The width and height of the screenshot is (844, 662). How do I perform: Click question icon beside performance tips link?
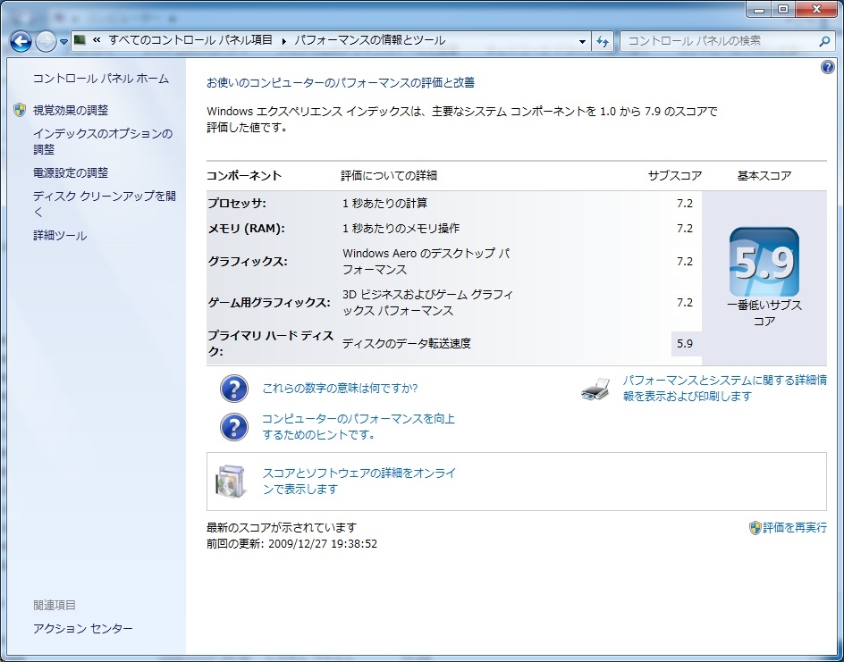coord(234,427)
